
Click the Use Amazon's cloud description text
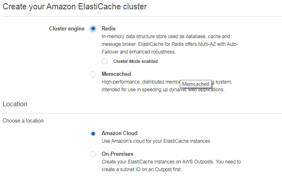point(155,141)
